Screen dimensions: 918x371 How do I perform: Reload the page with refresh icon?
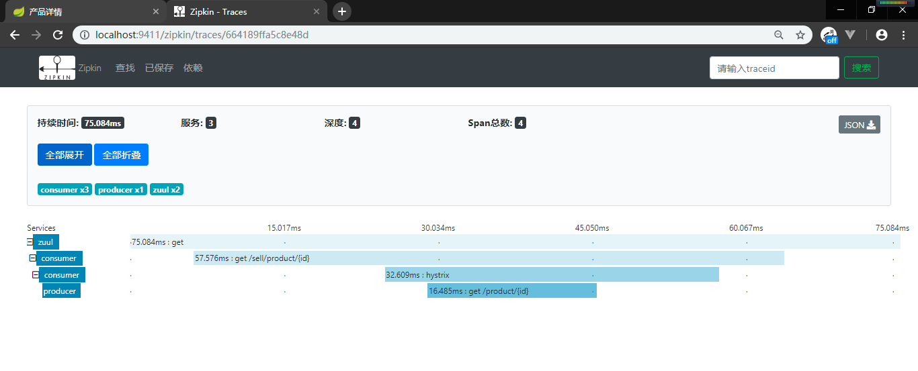[x=58, y=35]
